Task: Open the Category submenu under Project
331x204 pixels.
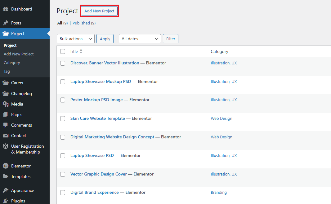Action: pyautogui.click(x=12, y=63)
